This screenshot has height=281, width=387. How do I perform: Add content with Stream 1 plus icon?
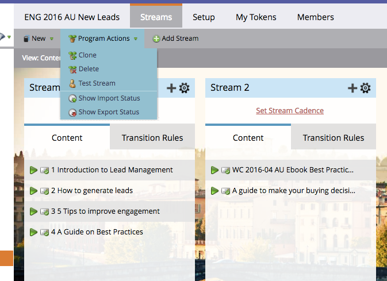point(171,88)
